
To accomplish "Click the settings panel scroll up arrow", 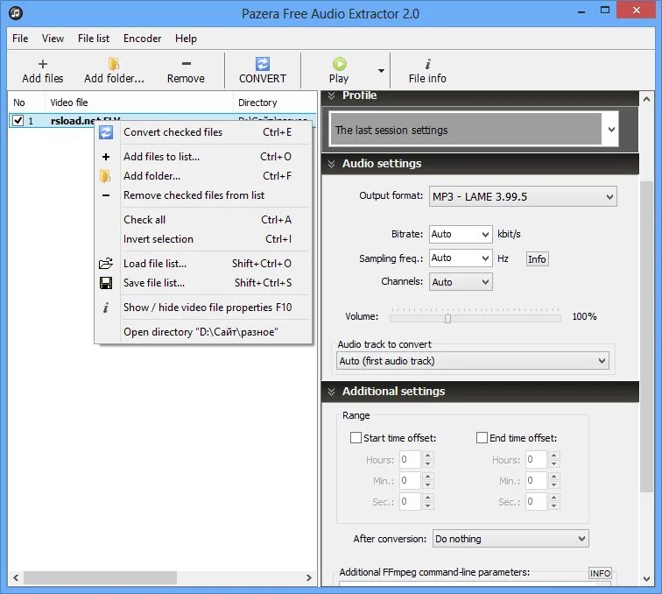I will [646, 100].
